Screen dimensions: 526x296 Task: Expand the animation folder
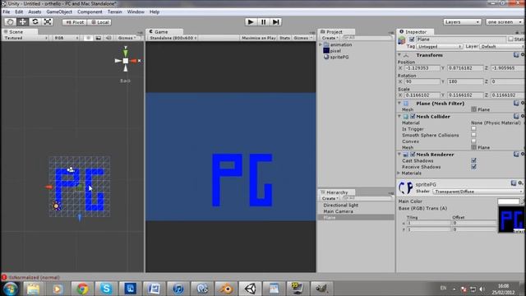click(x=321, y=44)
